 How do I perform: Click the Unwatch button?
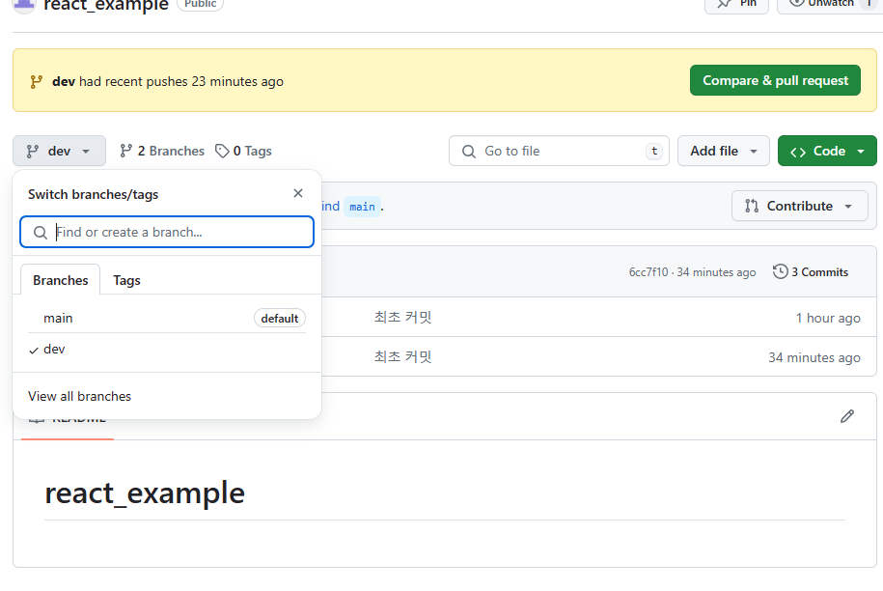point(830,4)
